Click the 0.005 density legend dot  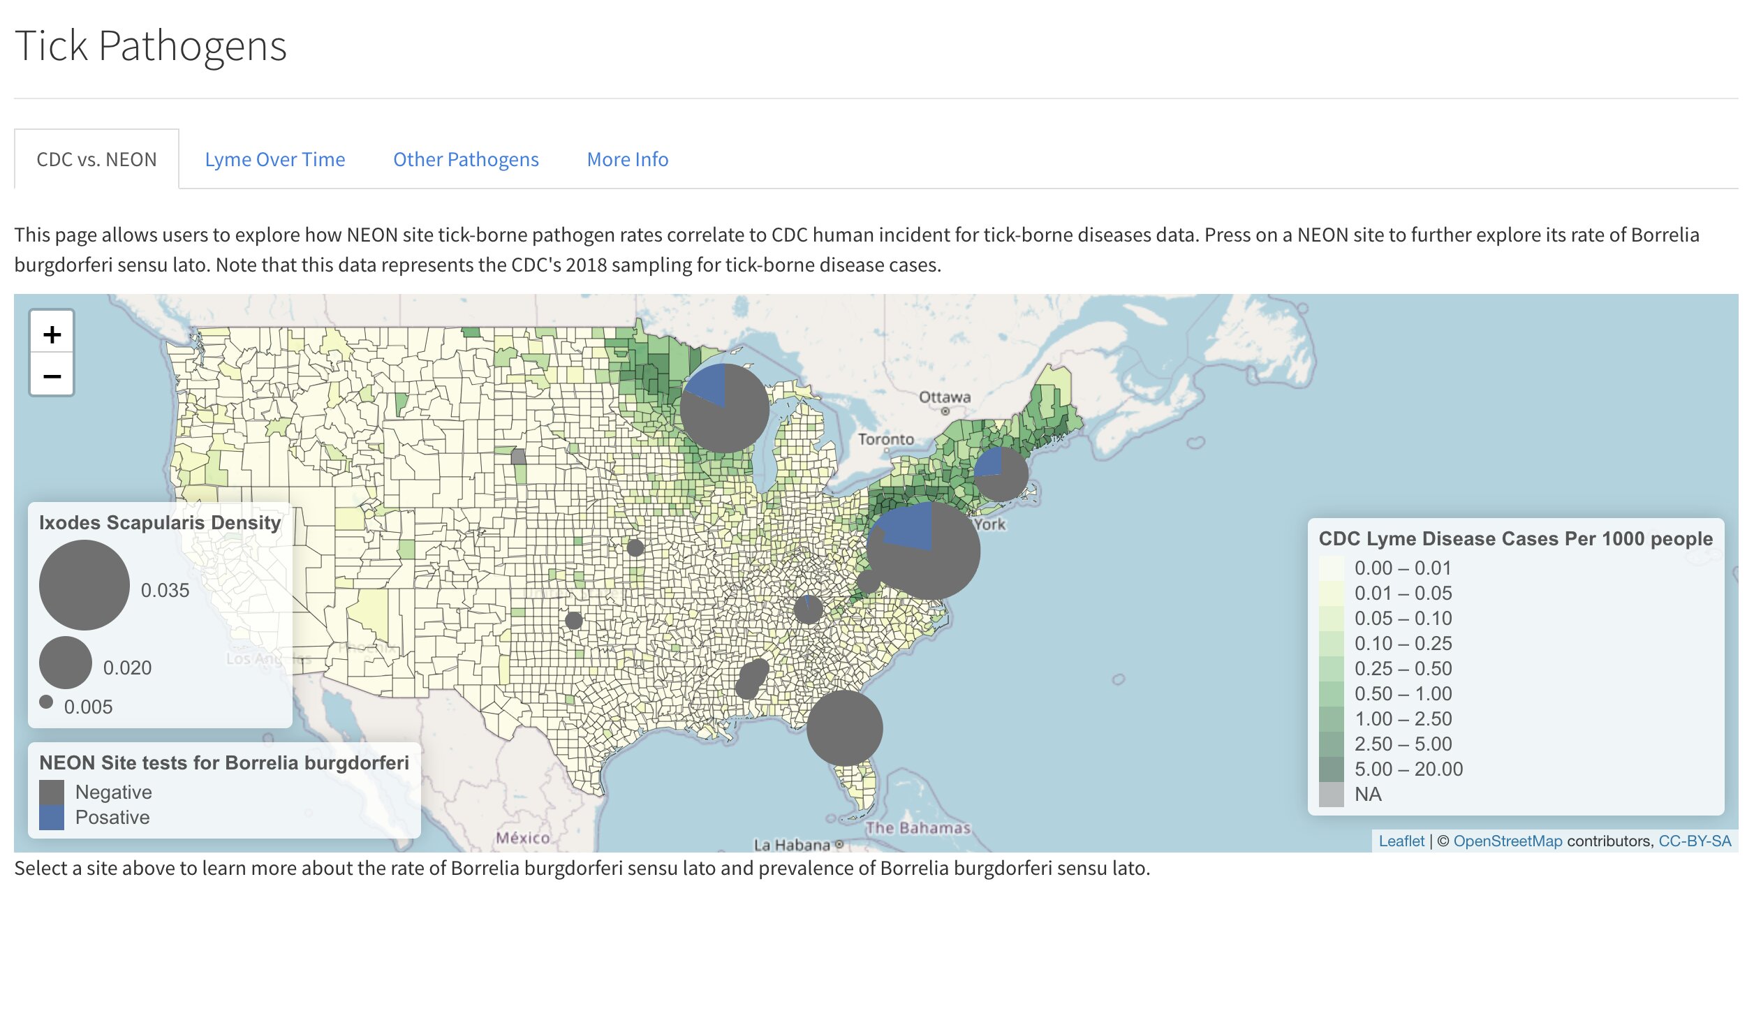[46, 702]
